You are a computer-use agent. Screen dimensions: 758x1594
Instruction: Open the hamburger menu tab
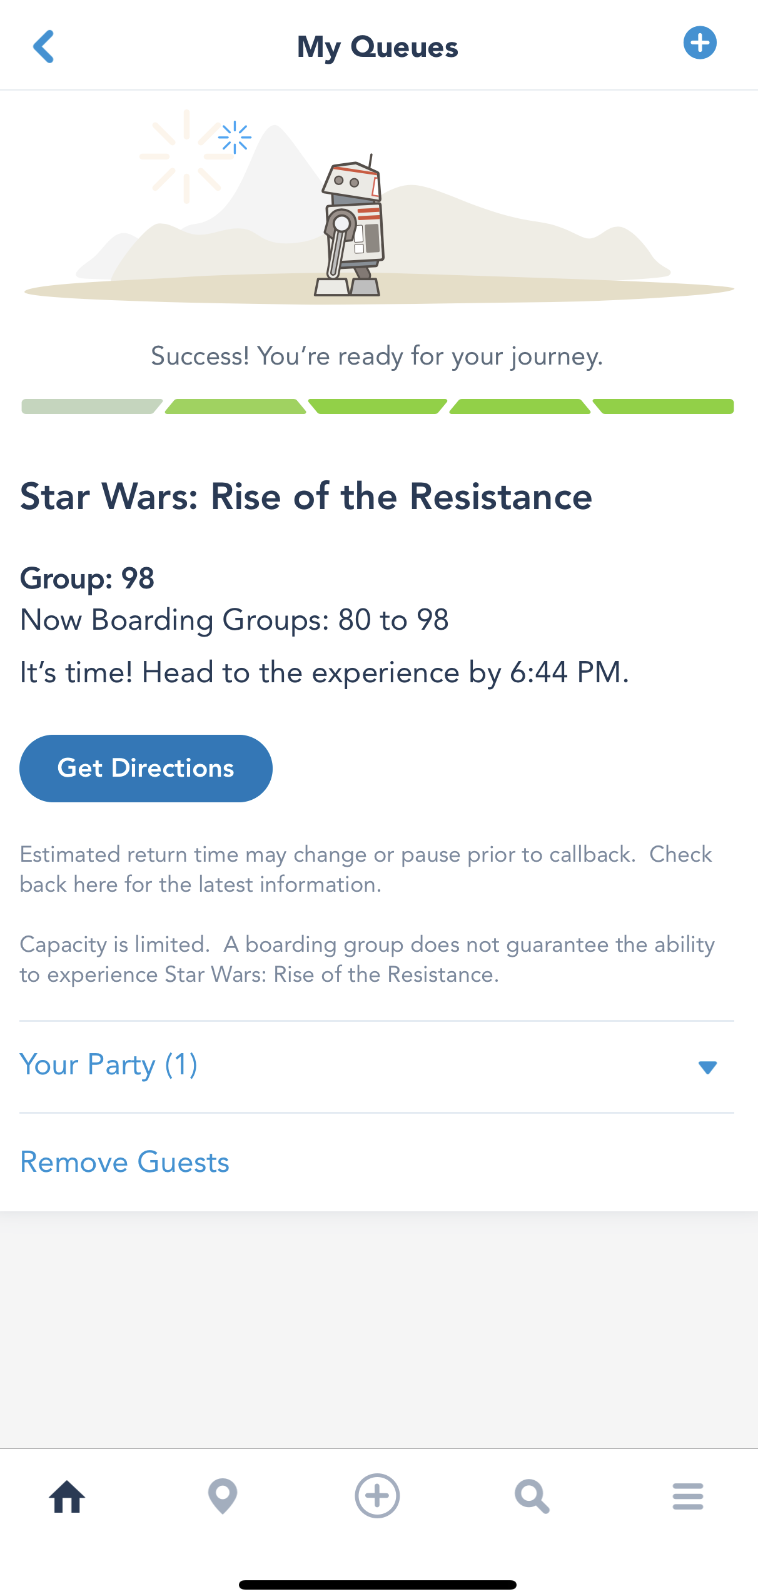(688, 1496)
